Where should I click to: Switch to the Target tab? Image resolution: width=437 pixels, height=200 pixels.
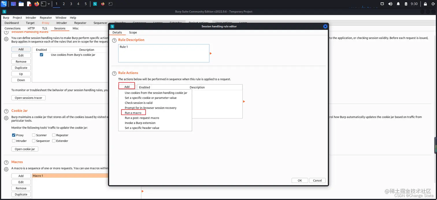coord(30,23)
